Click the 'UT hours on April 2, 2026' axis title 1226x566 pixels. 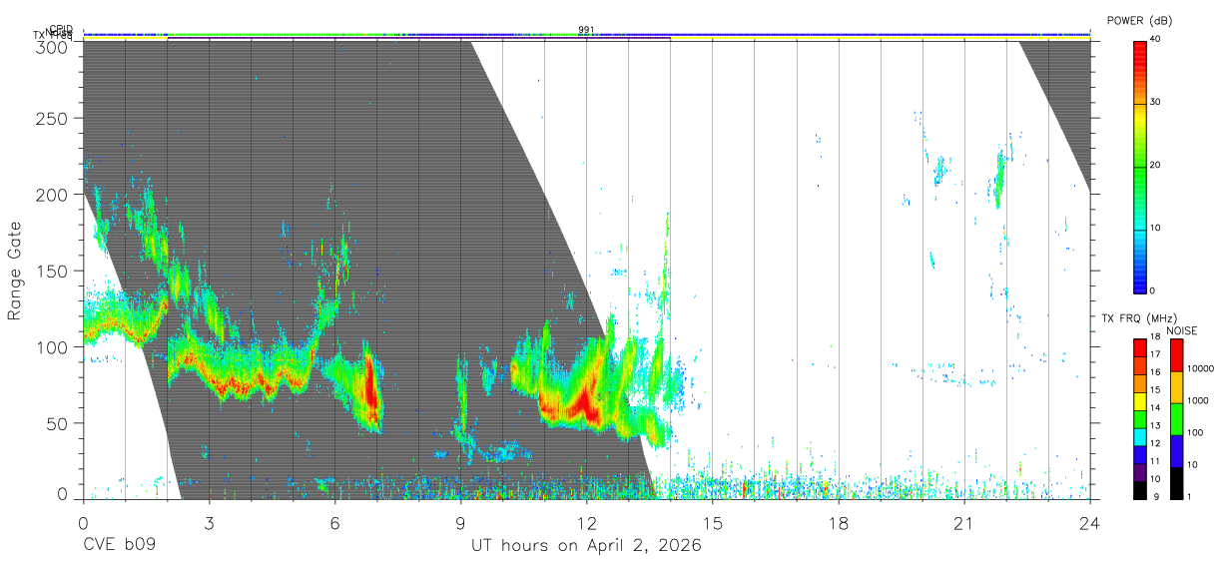click(587, 547)
